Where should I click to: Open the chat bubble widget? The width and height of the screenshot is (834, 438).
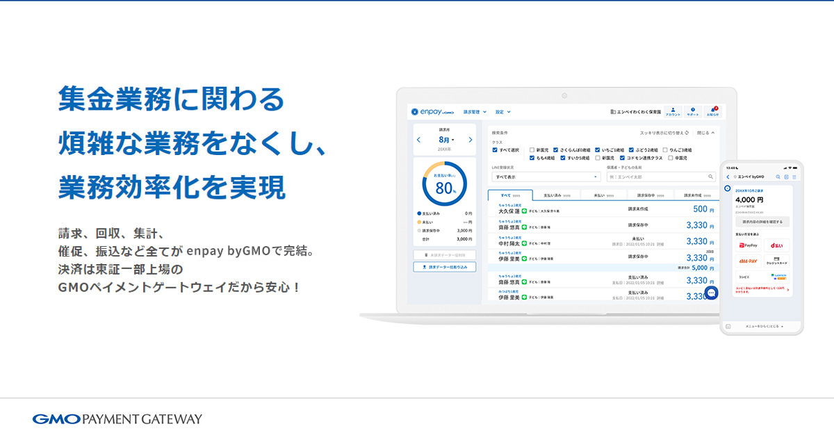coord(711,293)
